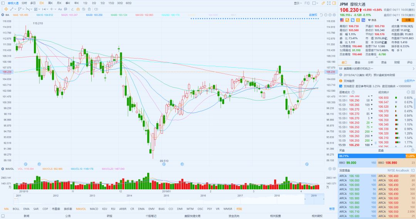Click the 立即开户 open account link
The width and height of the screenshot is (416, 219).
409,81
